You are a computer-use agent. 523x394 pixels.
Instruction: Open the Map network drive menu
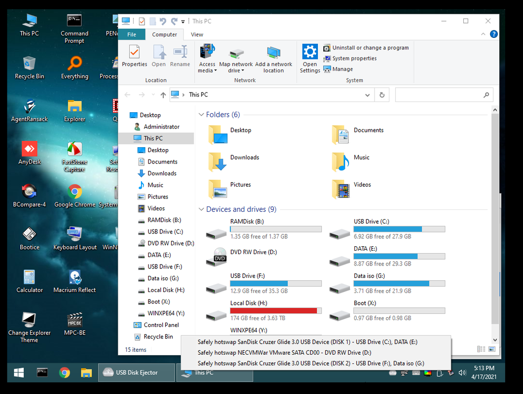tap(236, 59)
